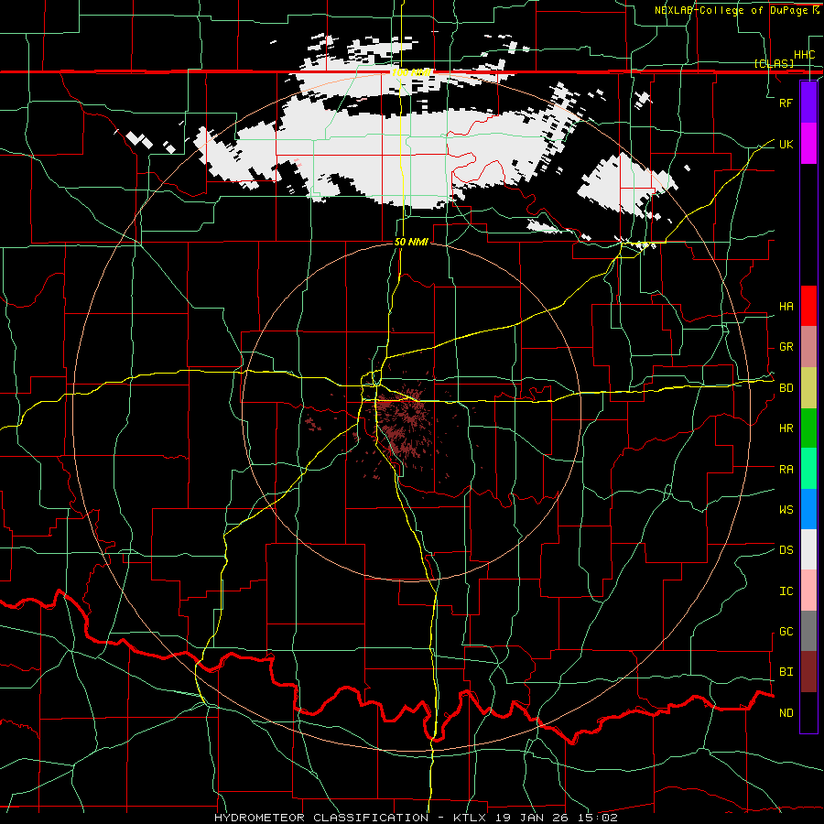Viewport: 824px width, 824px height.
Task: Click the GR legend label
Action: (786, 347)
